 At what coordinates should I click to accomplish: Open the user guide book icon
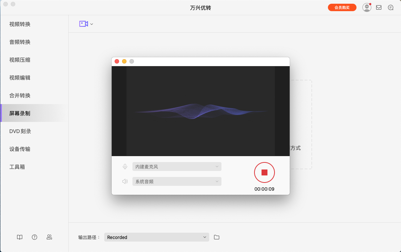19,237
